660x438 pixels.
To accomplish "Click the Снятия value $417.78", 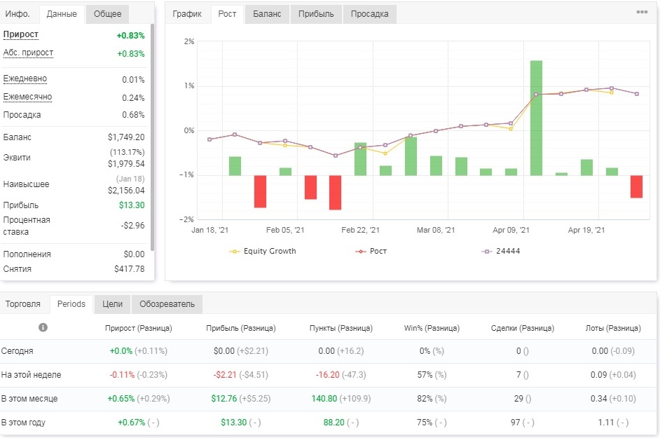I will pyautogui.click(x=130, y=268).
